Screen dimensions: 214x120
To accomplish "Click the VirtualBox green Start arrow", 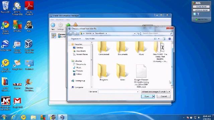I will click(68, 25).
